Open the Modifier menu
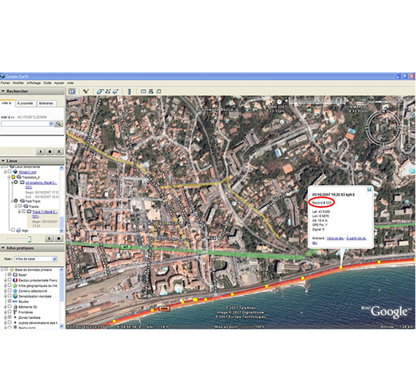This screenshot has height=384, width=416. [18, 83]
